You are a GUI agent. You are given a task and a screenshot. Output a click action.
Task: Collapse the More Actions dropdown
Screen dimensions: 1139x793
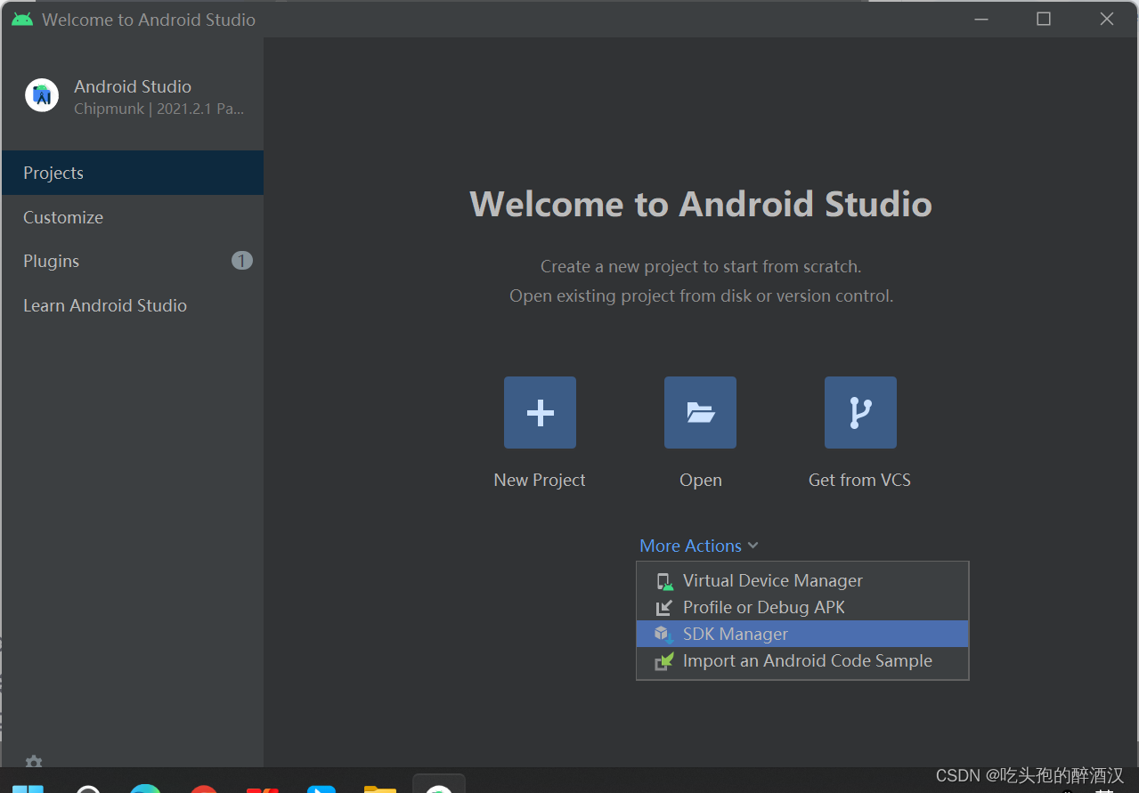(699, 545)
